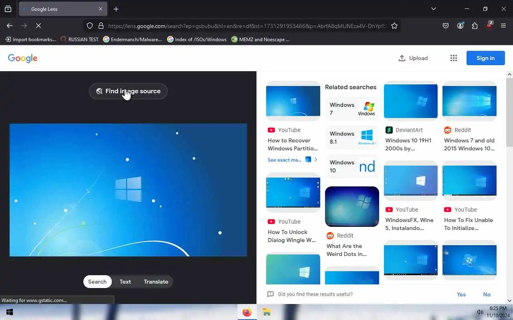Open the taskbar clock and date

click(498, 312)
